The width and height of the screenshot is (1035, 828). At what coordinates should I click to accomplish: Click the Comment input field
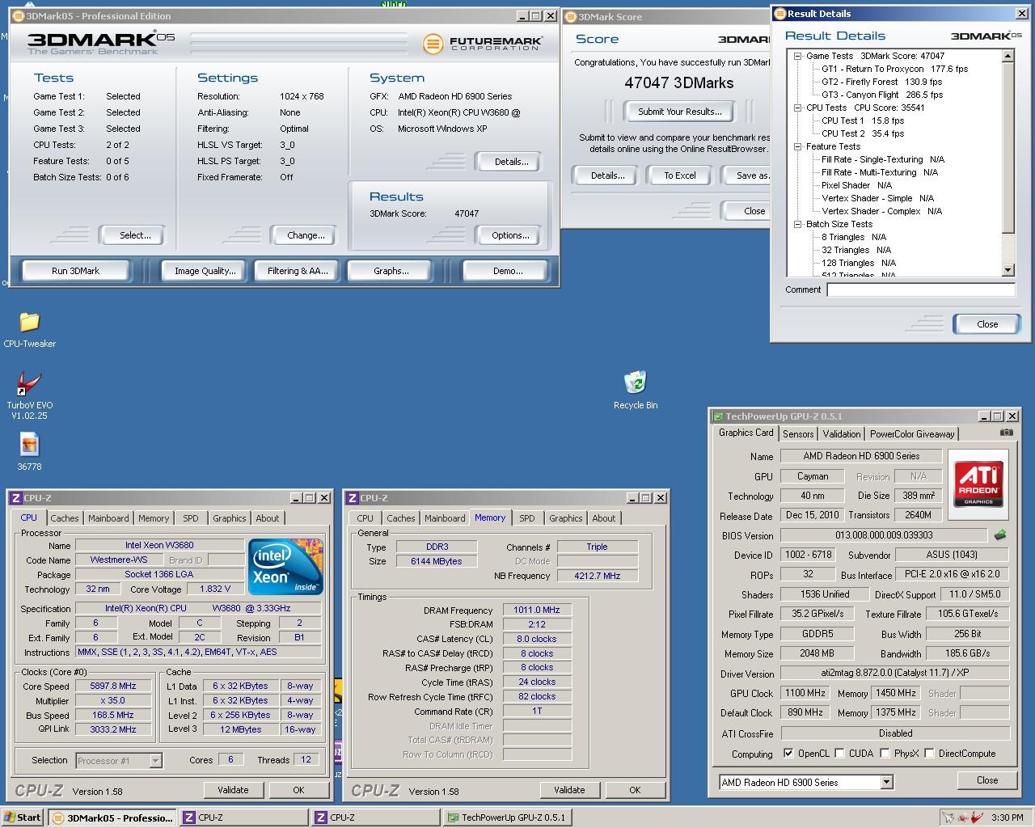pyautogui.click(x=921, y=289)
